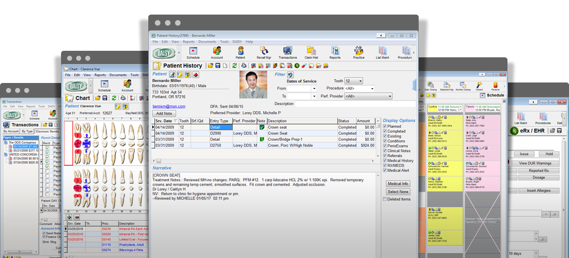Image resolution: width=569 pixels, height=258 pixels.
Task: Open Help menu in Patient History
Action: tap(249, 42)
